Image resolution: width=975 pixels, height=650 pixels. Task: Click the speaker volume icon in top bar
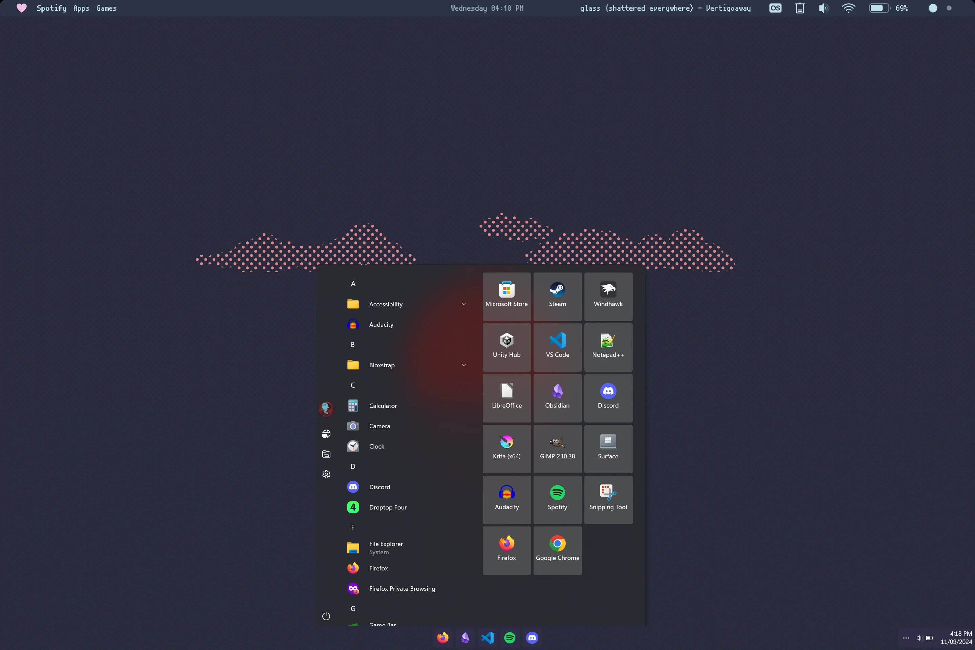click(x=824, y=8)
